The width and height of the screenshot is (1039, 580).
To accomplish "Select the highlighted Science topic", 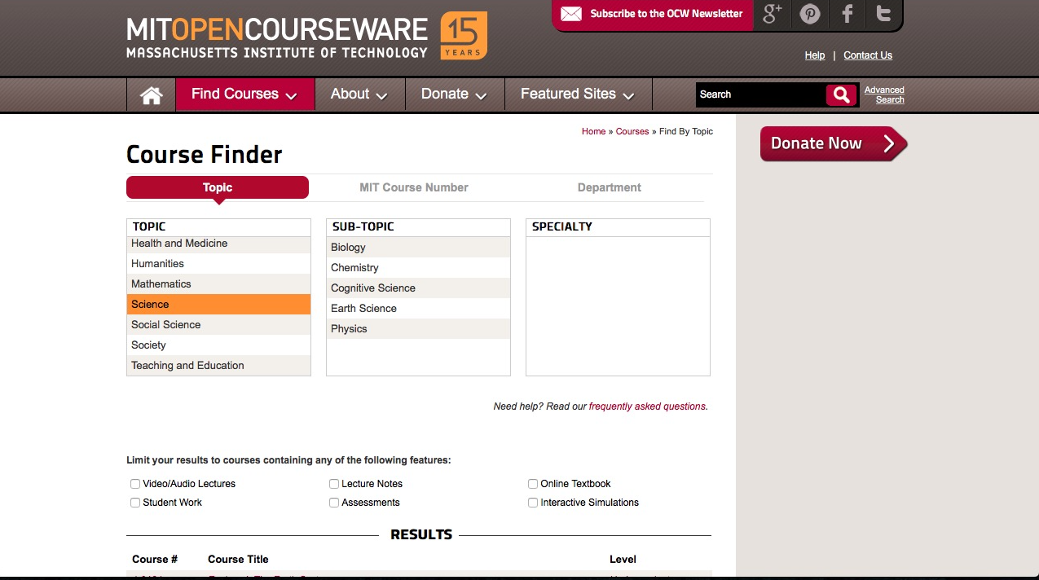I will (218, 305).
